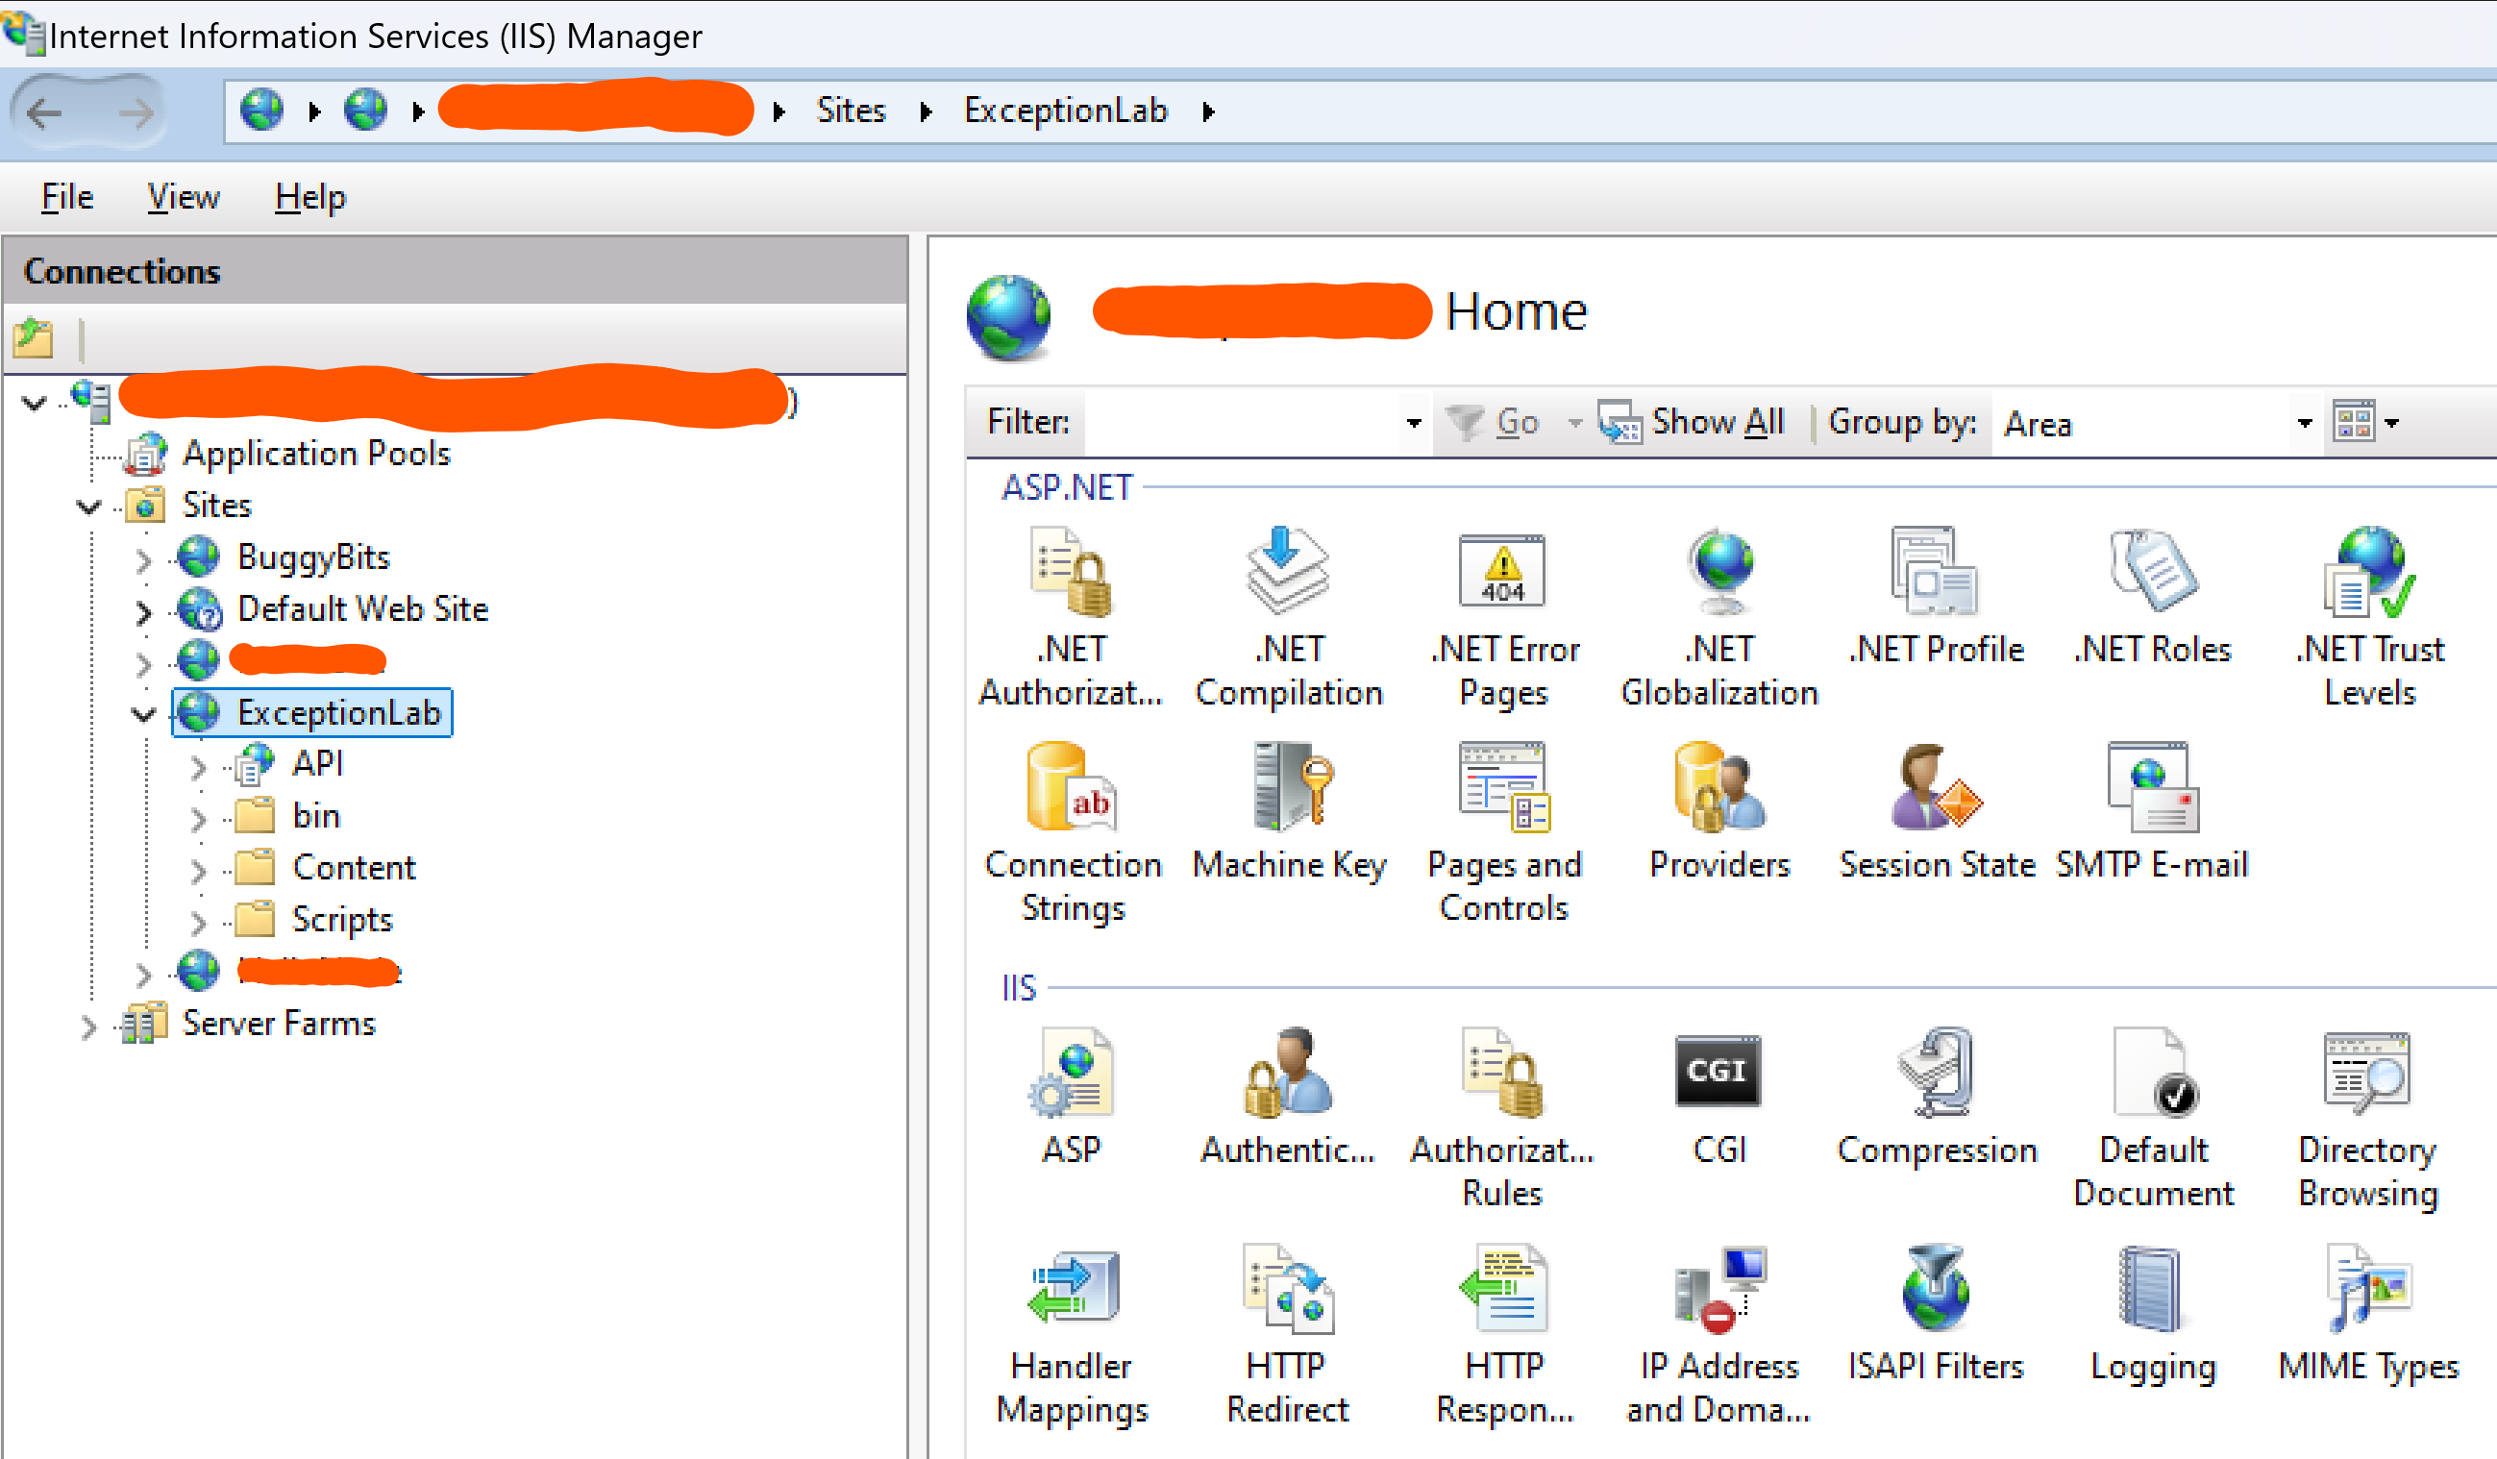
Task: Open the View menu
Action: (x=184, y=197)
